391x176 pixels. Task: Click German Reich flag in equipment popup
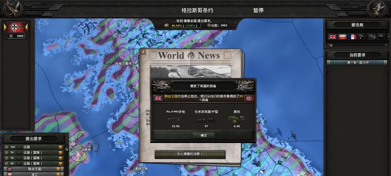point(249,98)
